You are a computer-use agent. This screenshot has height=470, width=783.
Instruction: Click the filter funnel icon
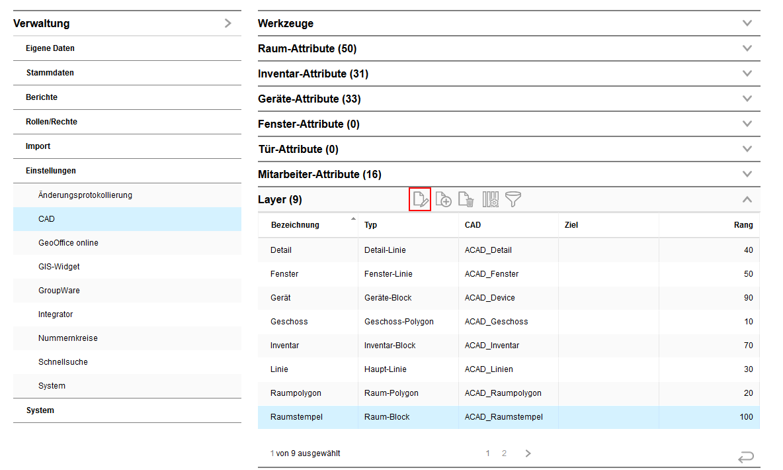click(x=513, y=199)
